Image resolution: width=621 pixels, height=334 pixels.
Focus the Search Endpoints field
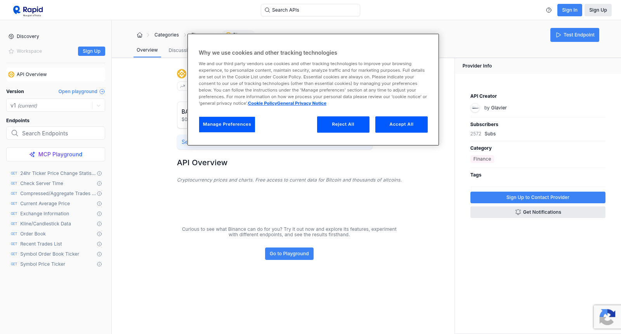coord(56,133)
